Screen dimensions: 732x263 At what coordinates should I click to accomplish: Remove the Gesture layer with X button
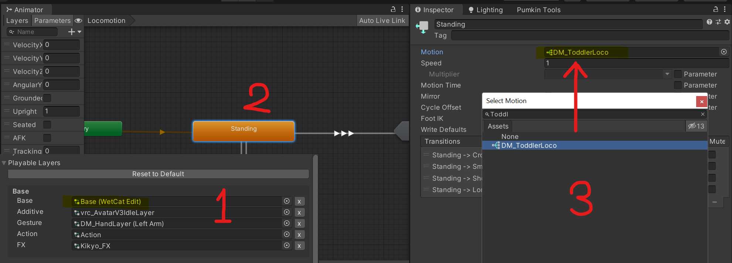pyautogui.click(x=299, y=223)
